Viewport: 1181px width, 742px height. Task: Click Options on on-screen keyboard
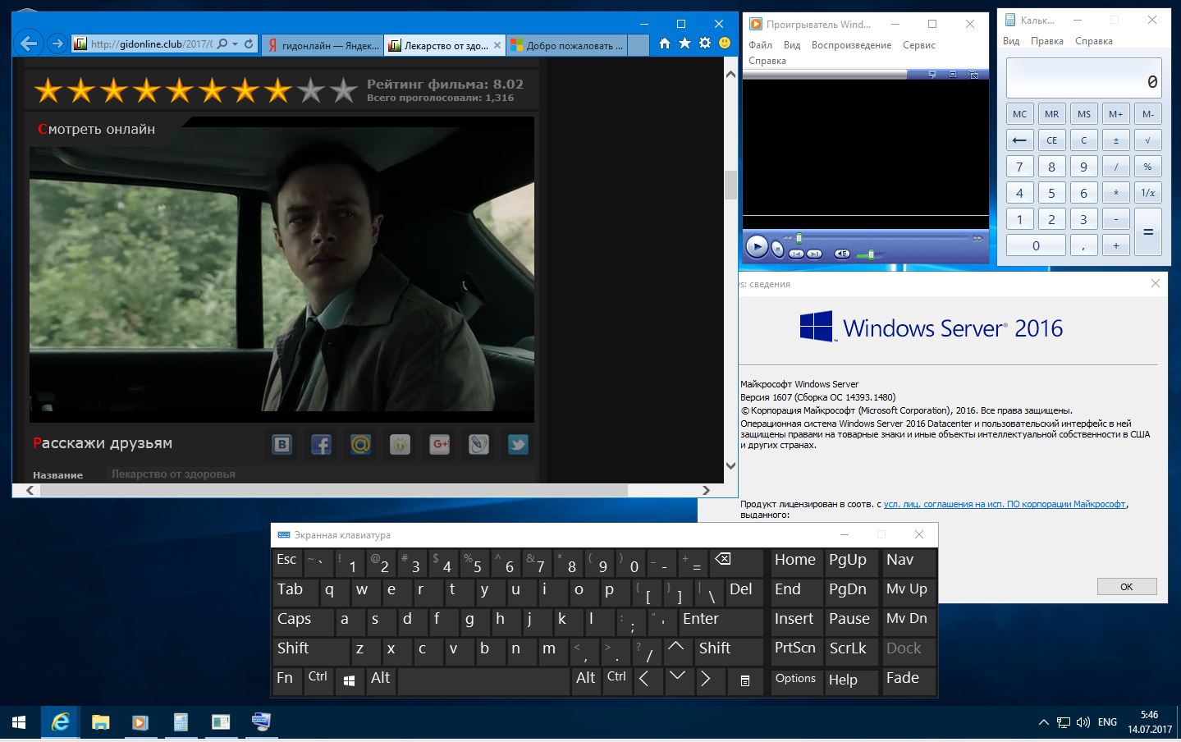[x=796, y=681]
